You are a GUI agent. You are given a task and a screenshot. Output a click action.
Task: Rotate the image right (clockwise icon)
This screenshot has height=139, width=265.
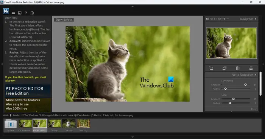[x=224, y=68]
